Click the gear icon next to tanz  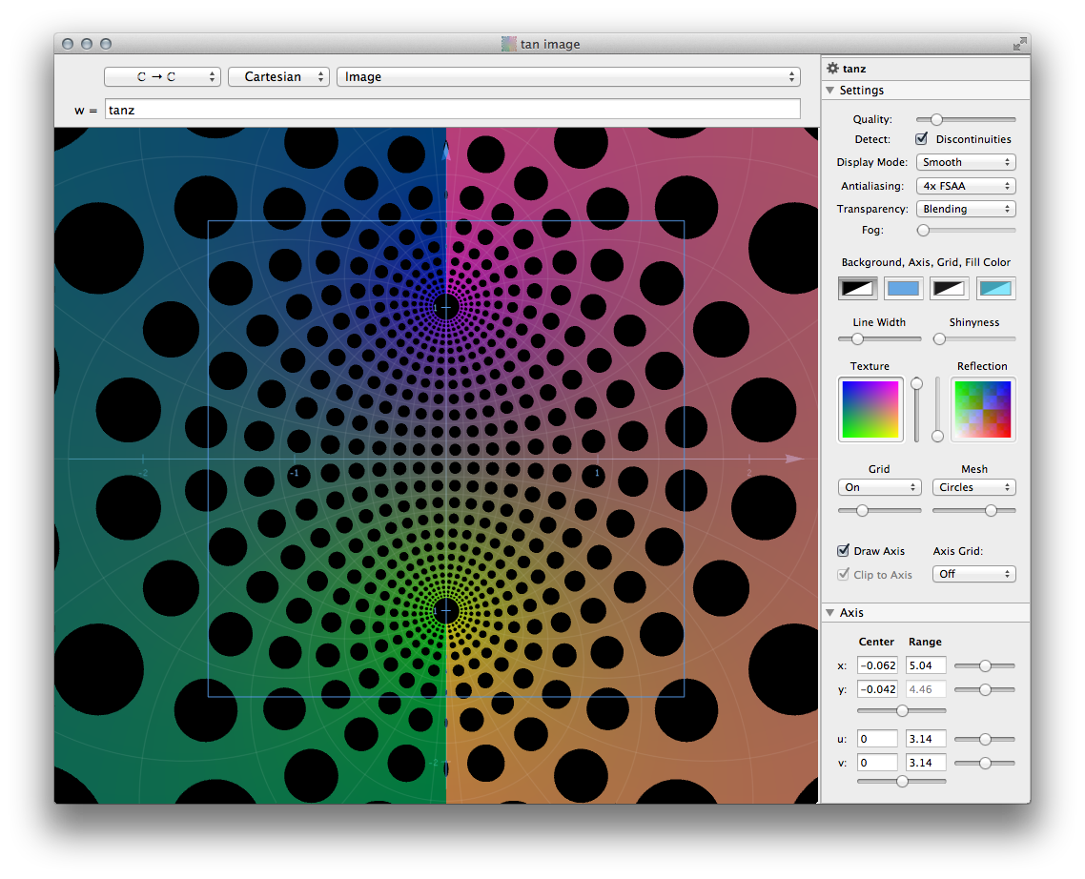click(832, 69)
